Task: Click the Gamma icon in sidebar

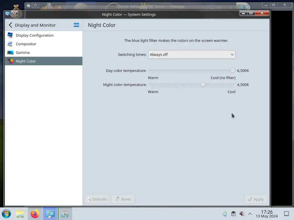Action: (x=10, y=53)
